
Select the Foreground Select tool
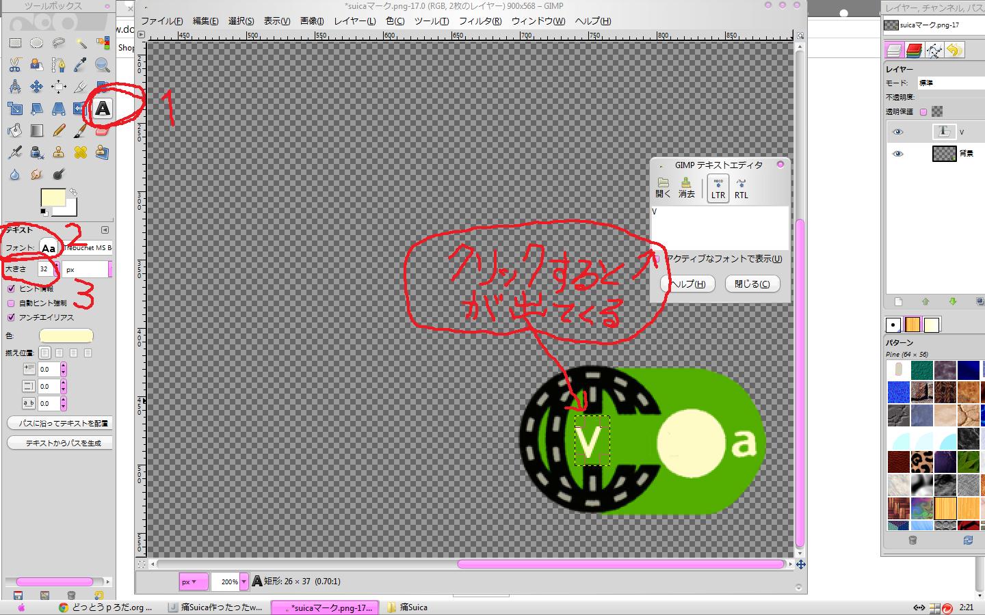pos(37,65)
